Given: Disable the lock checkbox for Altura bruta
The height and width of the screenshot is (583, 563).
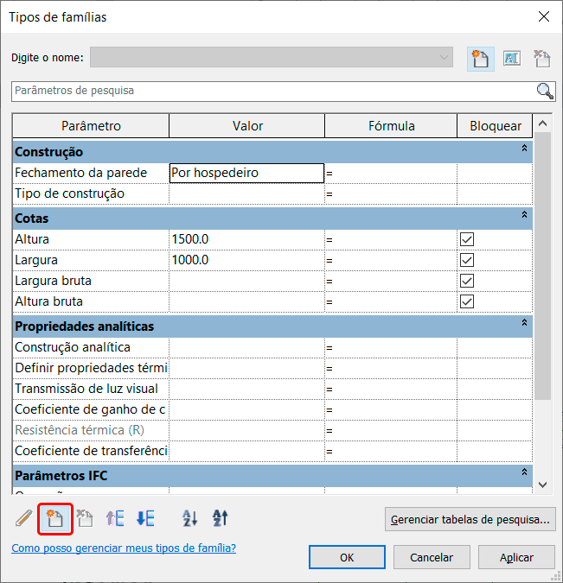Looking at the screenshot, I should 468,301.
